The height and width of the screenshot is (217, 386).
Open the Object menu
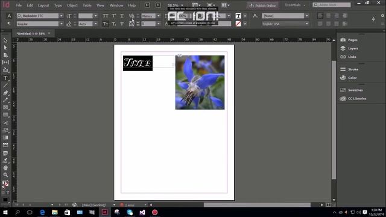(72, 5)
